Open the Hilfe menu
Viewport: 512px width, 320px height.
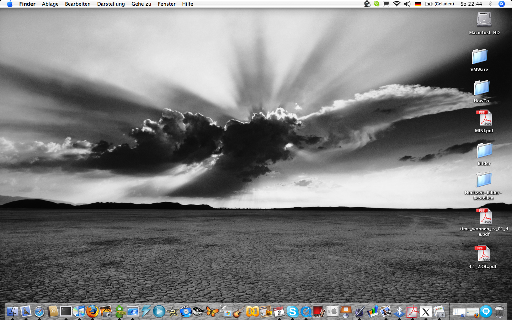pos(188,4)
